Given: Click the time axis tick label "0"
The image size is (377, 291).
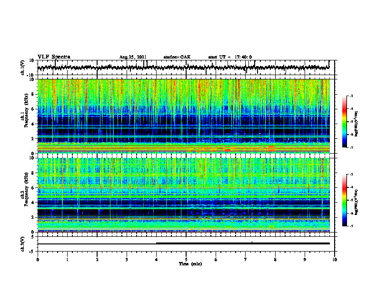Looking at the screenshot, I should coord(38,260).
